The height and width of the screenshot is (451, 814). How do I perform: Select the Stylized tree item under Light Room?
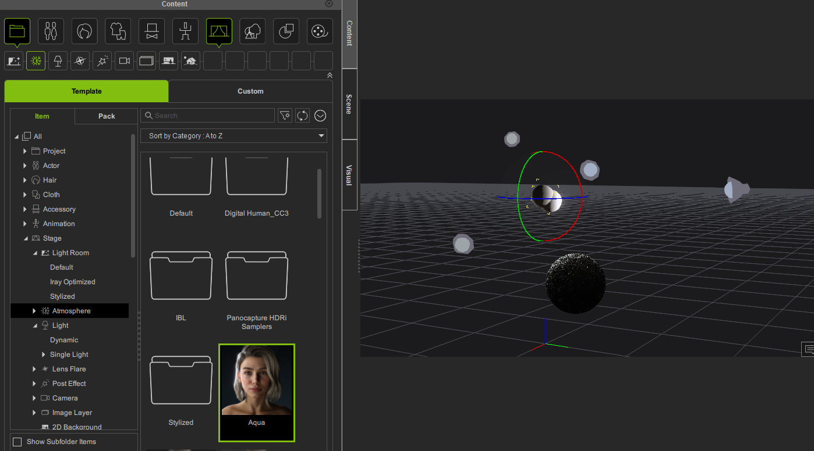coord(62,296)
